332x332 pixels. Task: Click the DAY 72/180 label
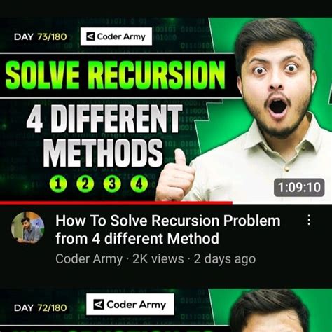(41, 307)
